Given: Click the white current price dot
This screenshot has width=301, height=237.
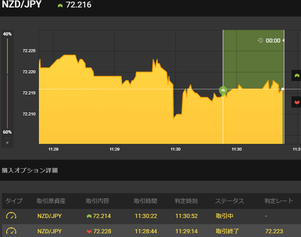Looking at the screenshot, I should coord(283,89).
